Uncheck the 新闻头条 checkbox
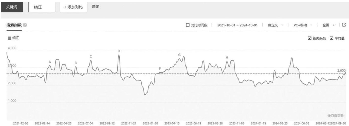 (309, 38)
